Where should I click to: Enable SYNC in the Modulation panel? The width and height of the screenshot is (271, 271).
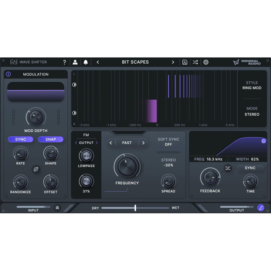pyautogui.click(x=21, y=139)
